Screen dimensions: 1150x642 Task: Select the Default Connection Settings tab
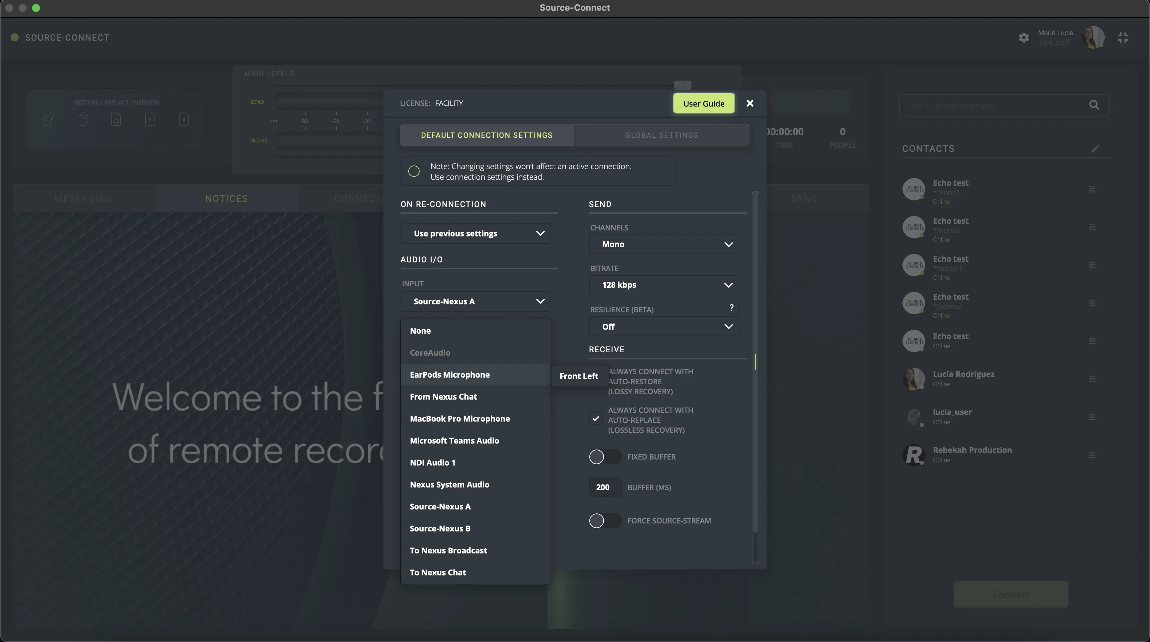click(x=487, y=136)
